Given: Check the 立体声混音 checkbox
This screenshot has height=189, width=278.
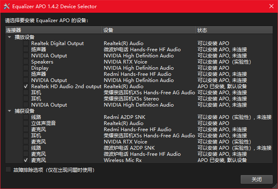Looking at the screenshot, I should point(26,123).
